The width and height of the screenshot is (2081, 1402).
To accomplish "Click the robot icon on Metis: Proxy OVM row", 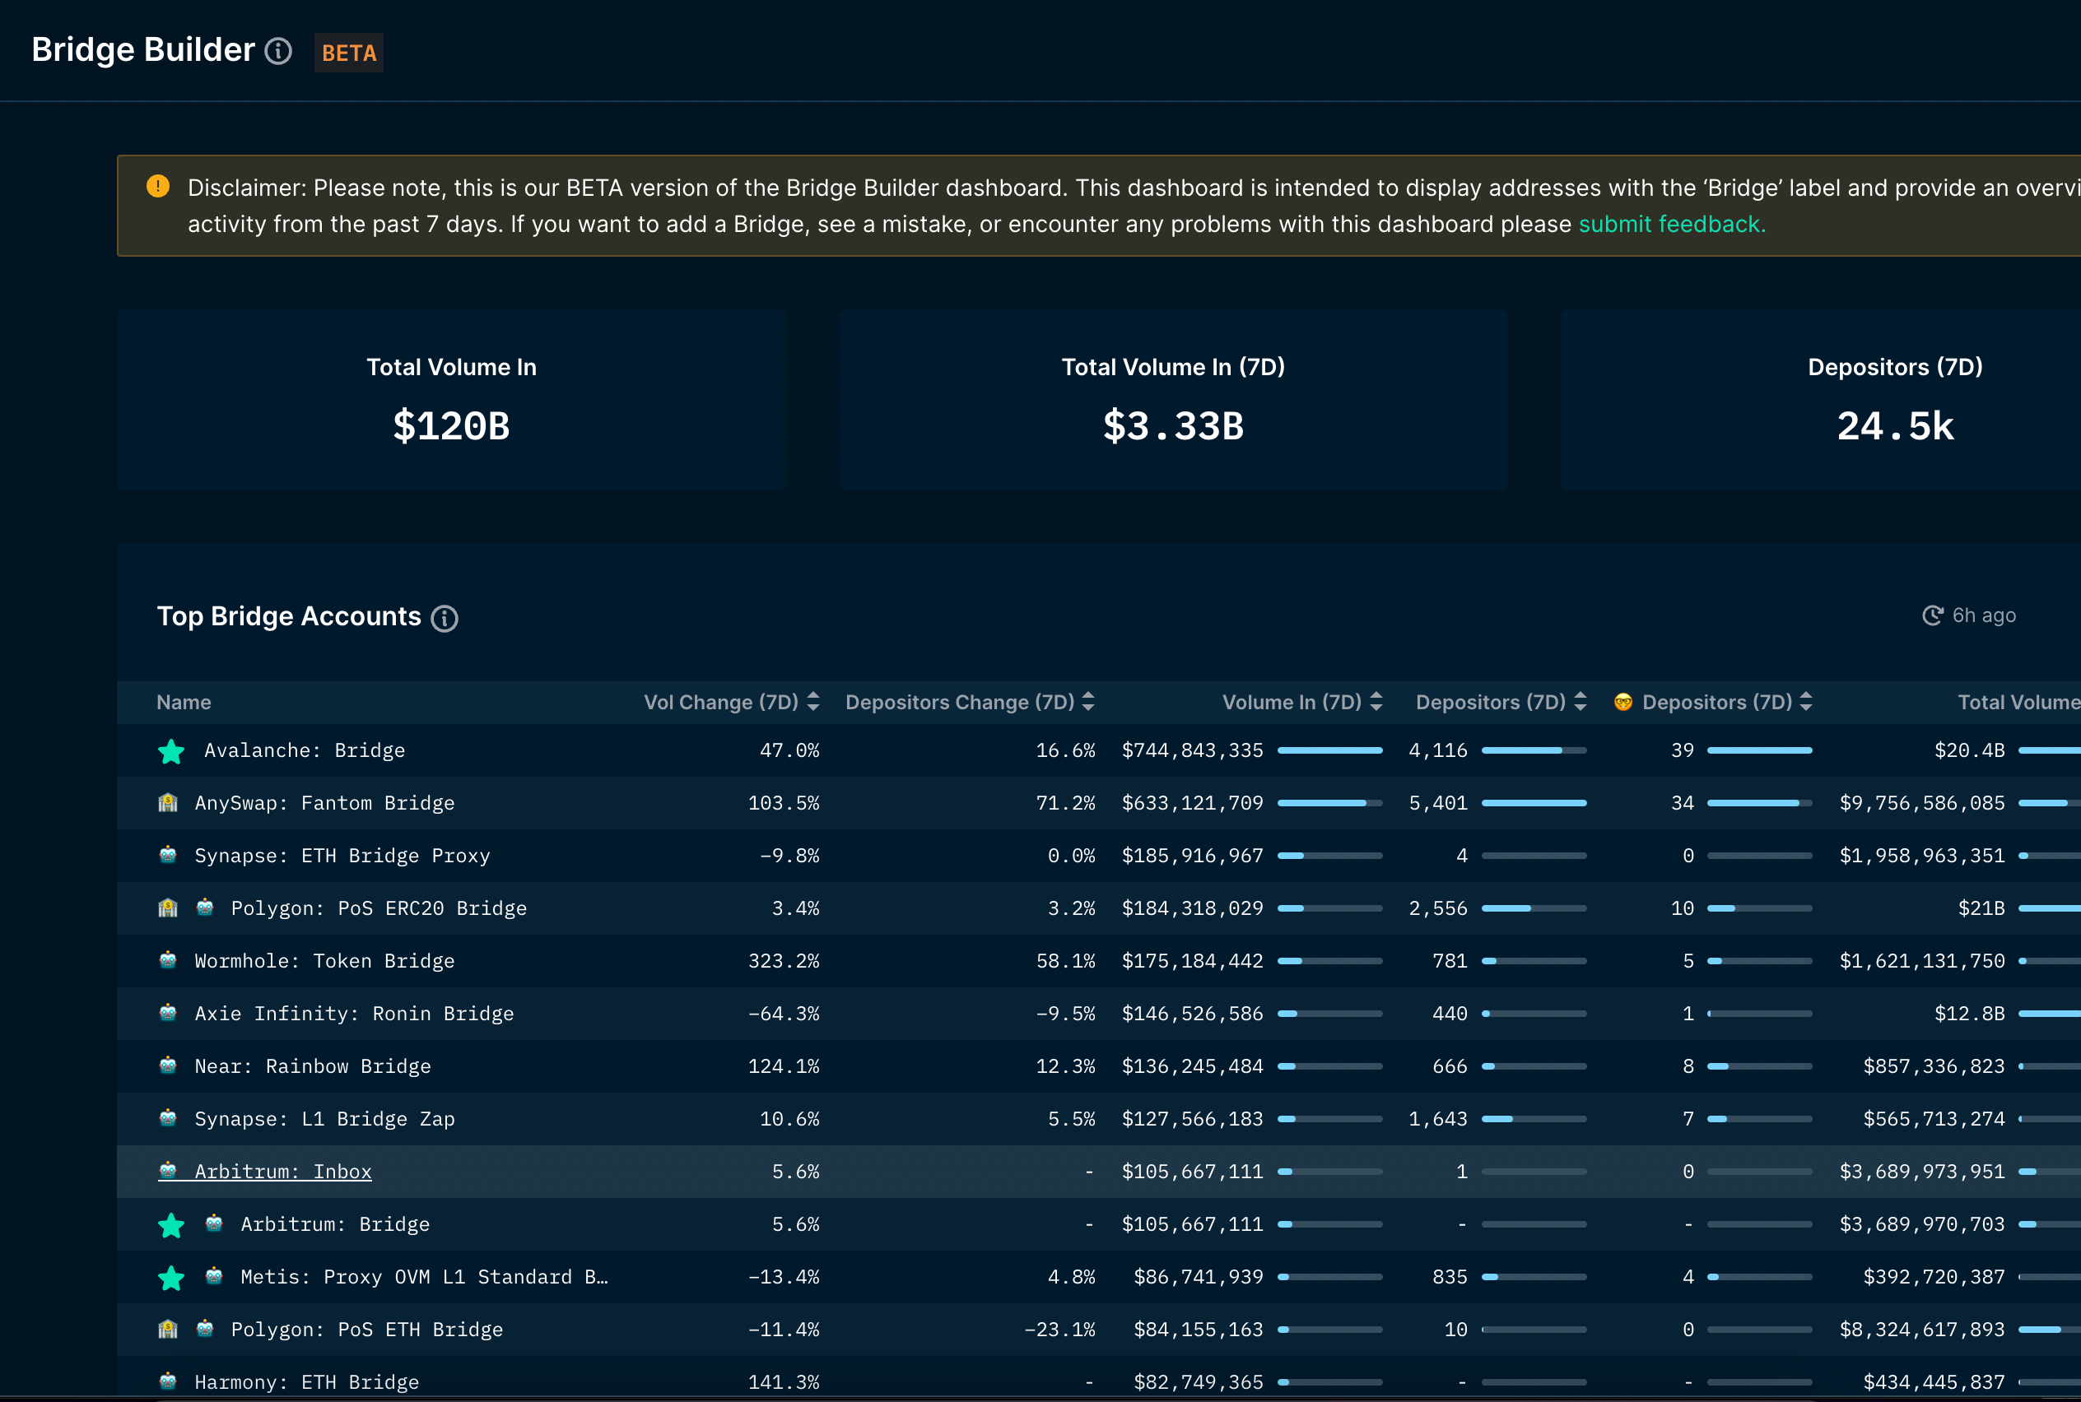I will (214, 1276).
